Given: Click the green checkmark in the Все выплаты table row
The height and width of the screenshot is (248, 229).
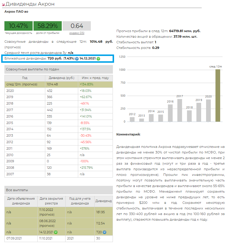Looking at the screenshot, I should [56, 232].
